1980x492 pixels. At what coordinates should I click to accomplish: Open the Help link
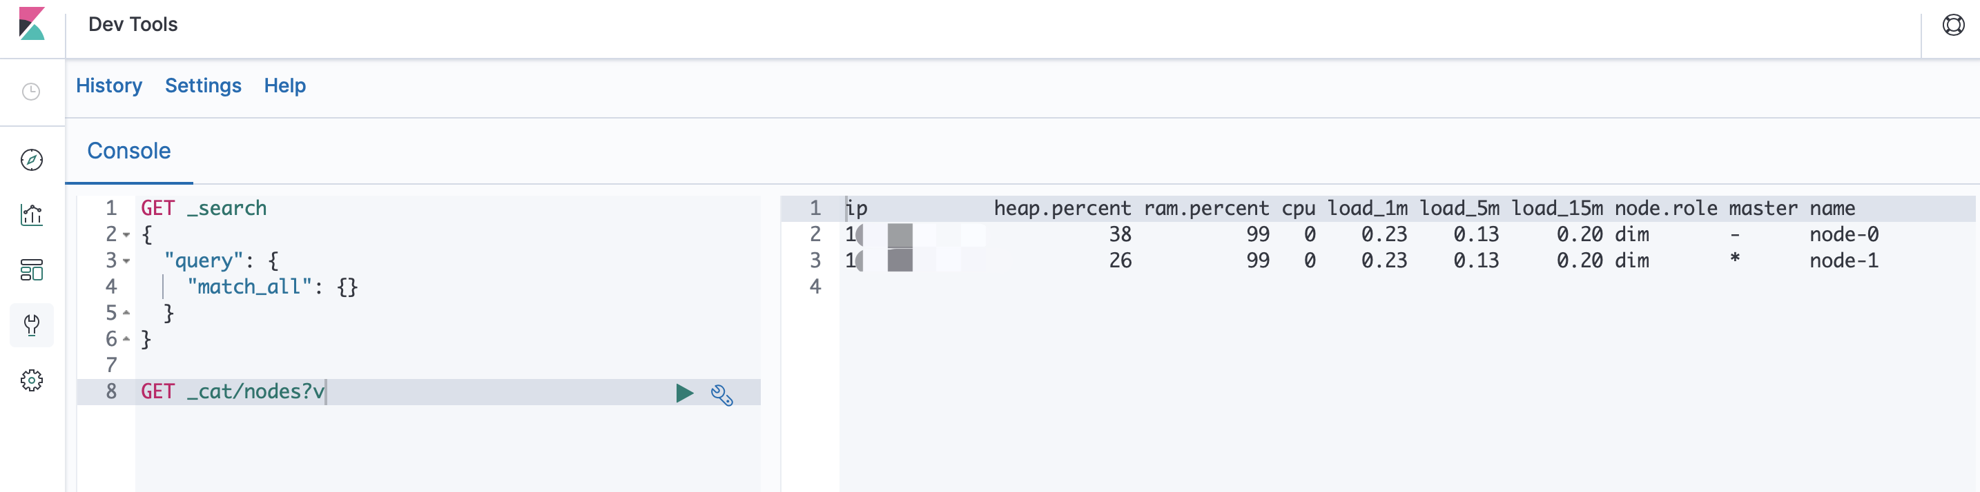285,86
